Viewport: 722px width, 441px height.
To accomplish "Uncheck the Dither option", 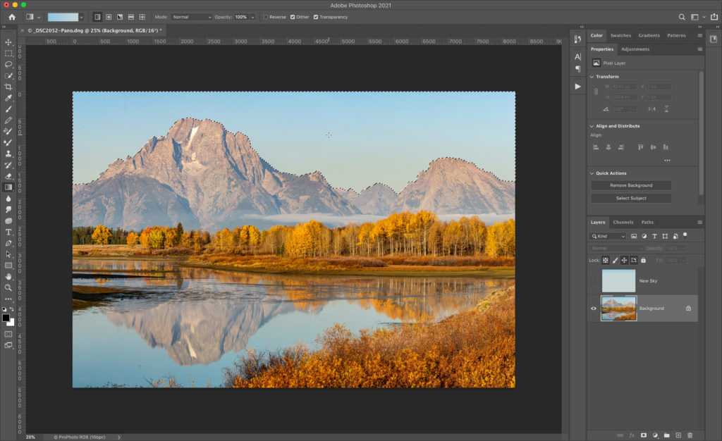I will coord(293,17).
